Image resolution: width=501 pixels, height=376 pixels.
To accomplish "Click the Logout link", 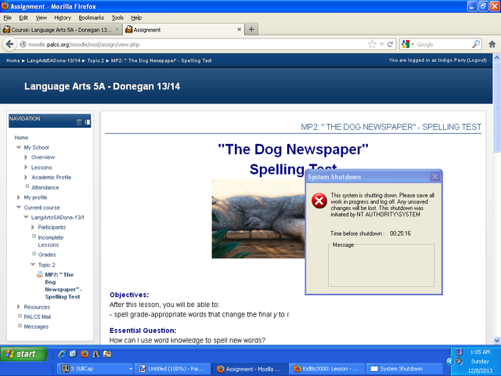I will tap(477, 60).
